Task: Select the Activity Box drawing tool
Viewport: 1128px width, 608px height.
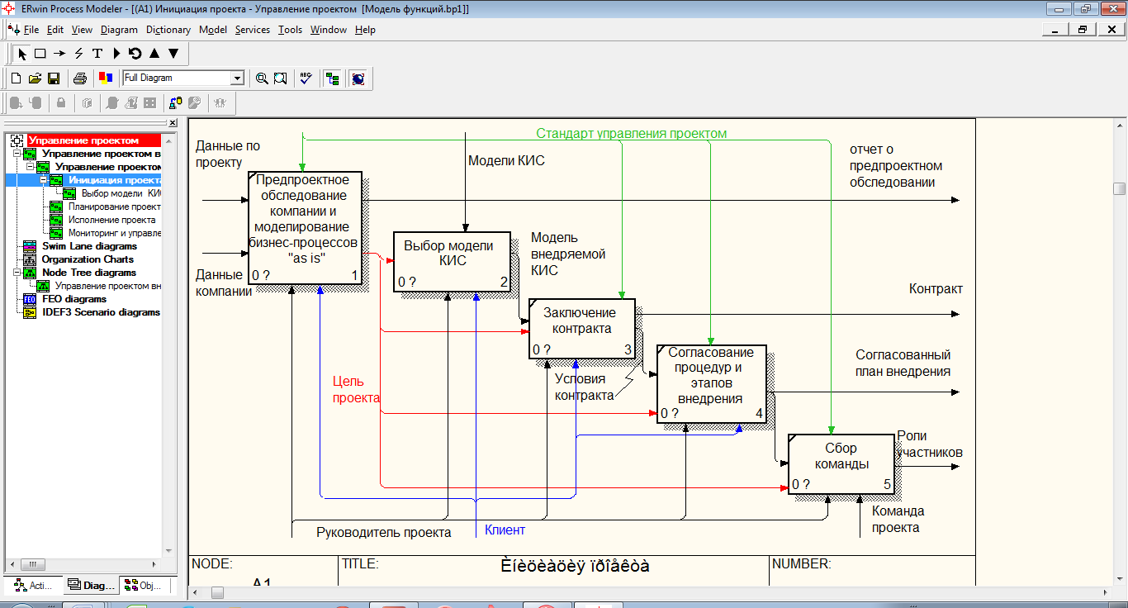Action: [40, 54]
